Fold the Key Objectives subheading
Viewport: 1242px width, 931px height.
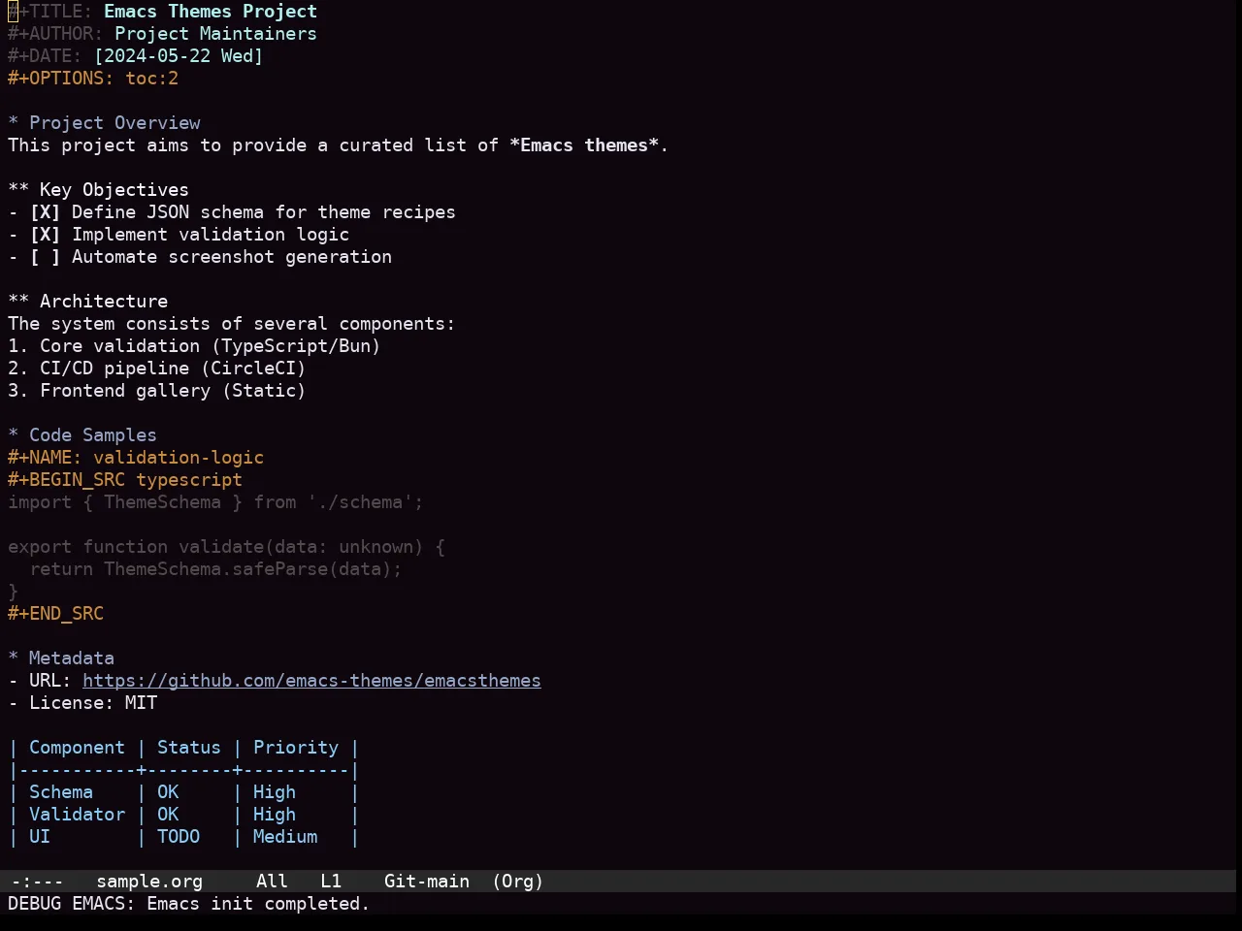98,190
